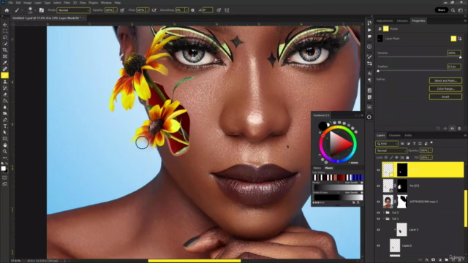Select the Horizontal Type tool

point(5,126)
